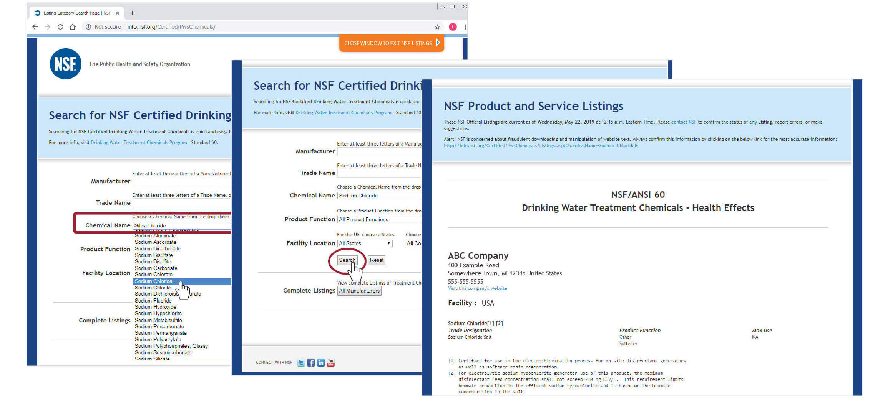The height and width of the screenshot is (398, 888).
Task: Click the circled Search button
Action: tap(347, 260)
